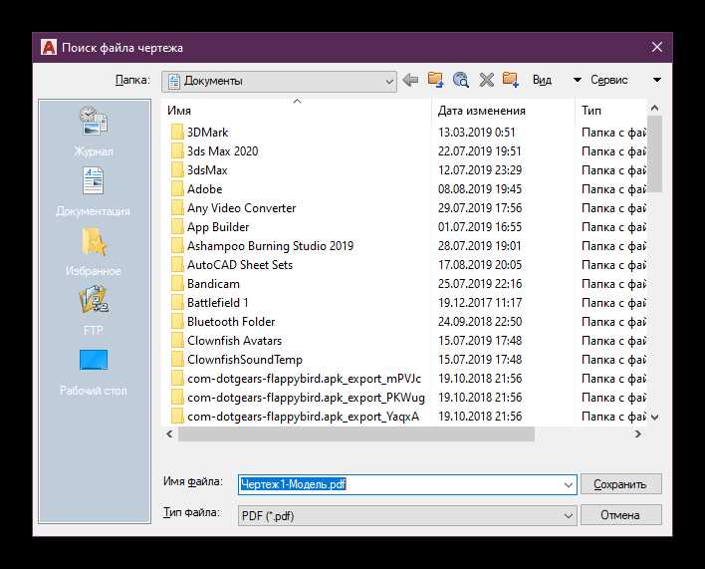This screenshot has height=569, width=705.
Task: Expand the Имя файла history dropdown arrow
Action: point(568,485)
